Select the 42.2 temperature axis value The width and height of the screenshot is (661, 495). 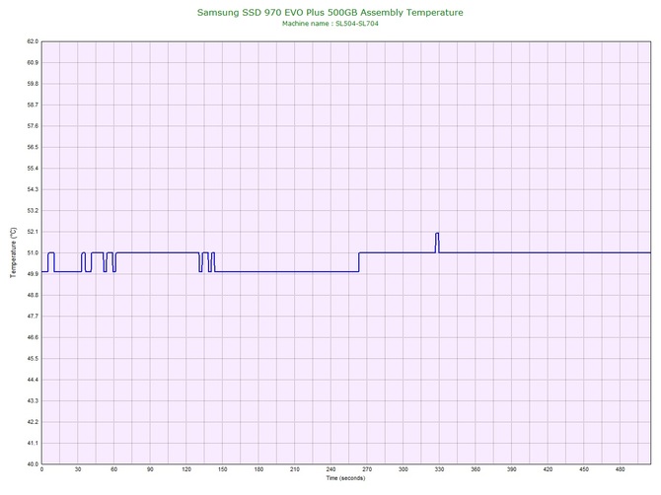33,422
